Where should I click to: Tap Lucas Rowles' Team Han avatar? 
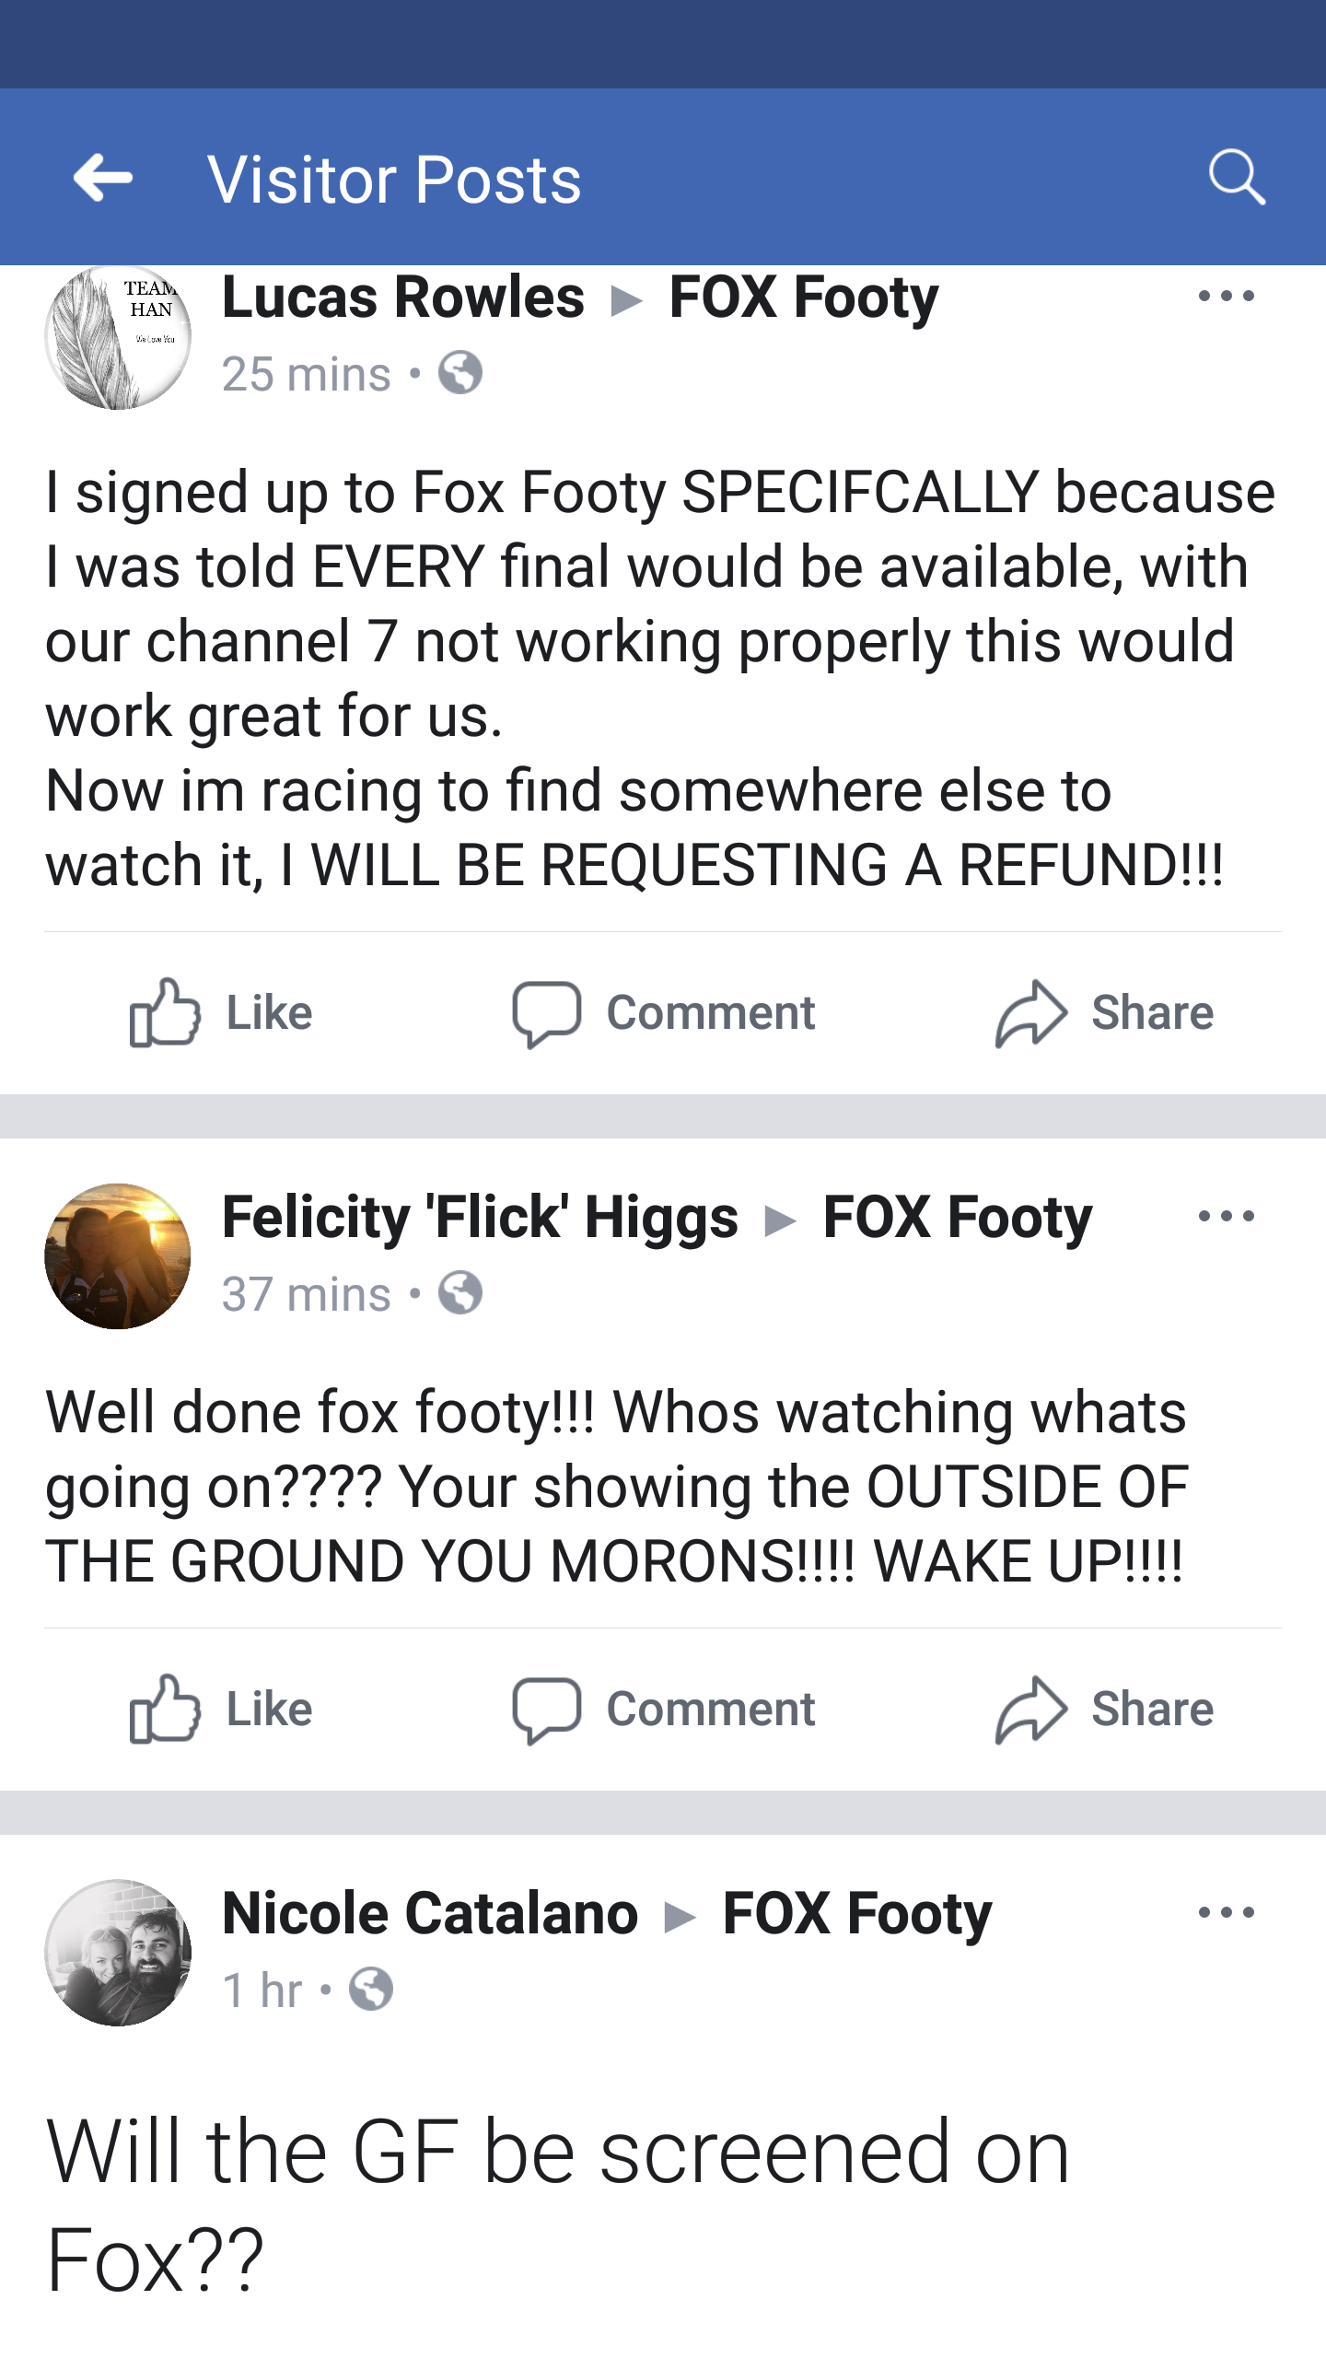pyautogui.click(x=118, y=337)
